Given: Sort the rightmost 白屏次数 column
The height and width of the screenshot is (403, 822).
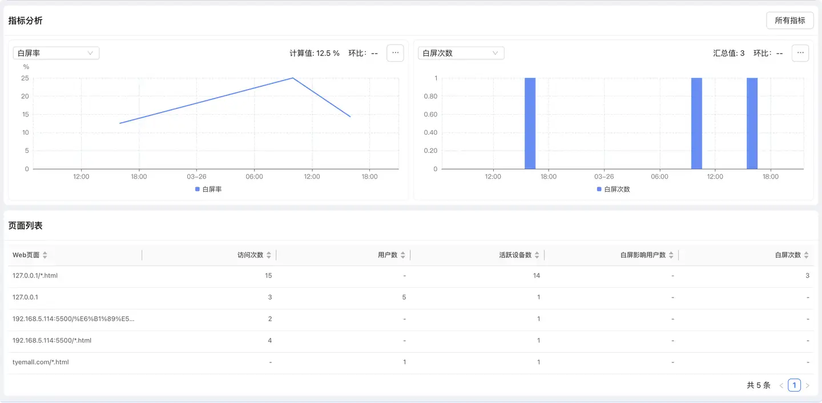Looking at the screenshot, I should (806, 255).
